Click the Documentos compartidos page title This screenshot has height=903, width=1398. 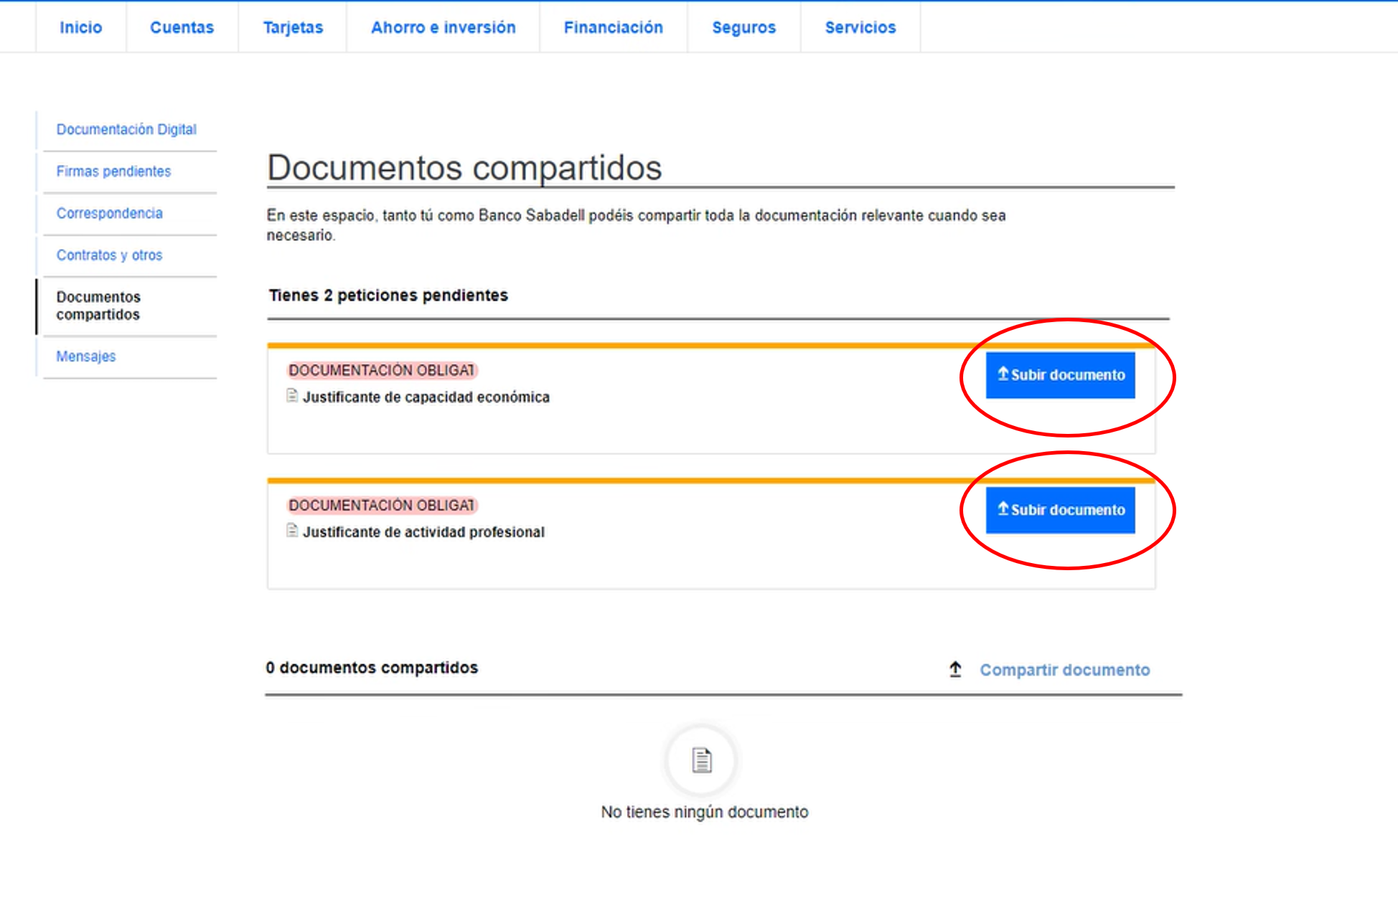coord(464,168)
